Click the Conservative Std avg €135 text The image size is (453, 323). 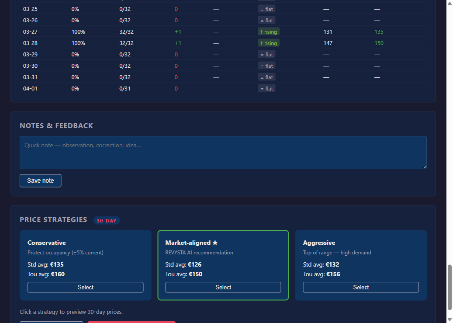[x=45, y=264]
